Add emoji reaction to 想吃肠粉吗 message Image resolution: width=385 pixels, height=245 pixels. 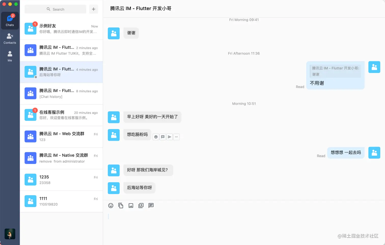[x=156, y=137]
